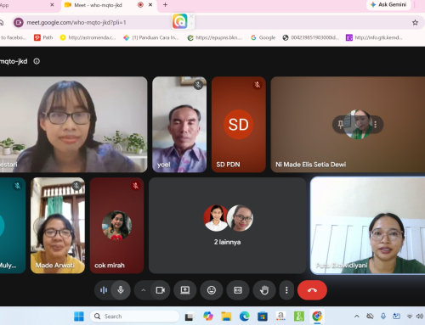Select the SD PDN participant tile
The width and height of the screenshot is (425, 325).
tap(239, 125)
